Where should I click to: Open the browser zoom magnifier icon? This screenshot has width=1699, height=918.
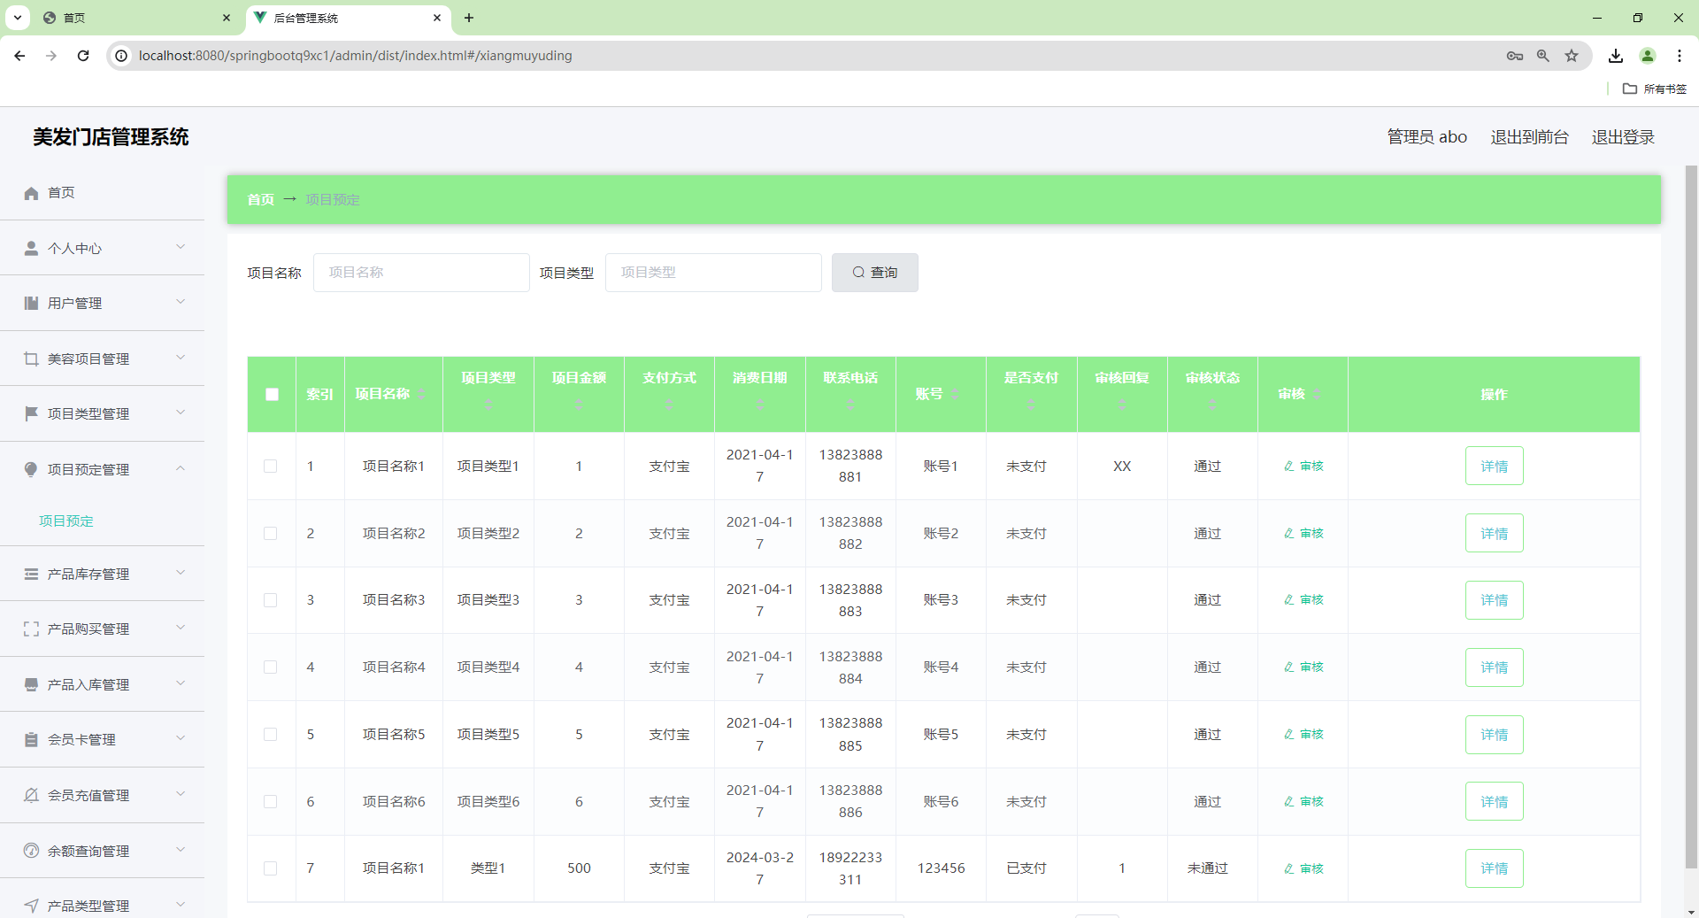pos(1543,56)
